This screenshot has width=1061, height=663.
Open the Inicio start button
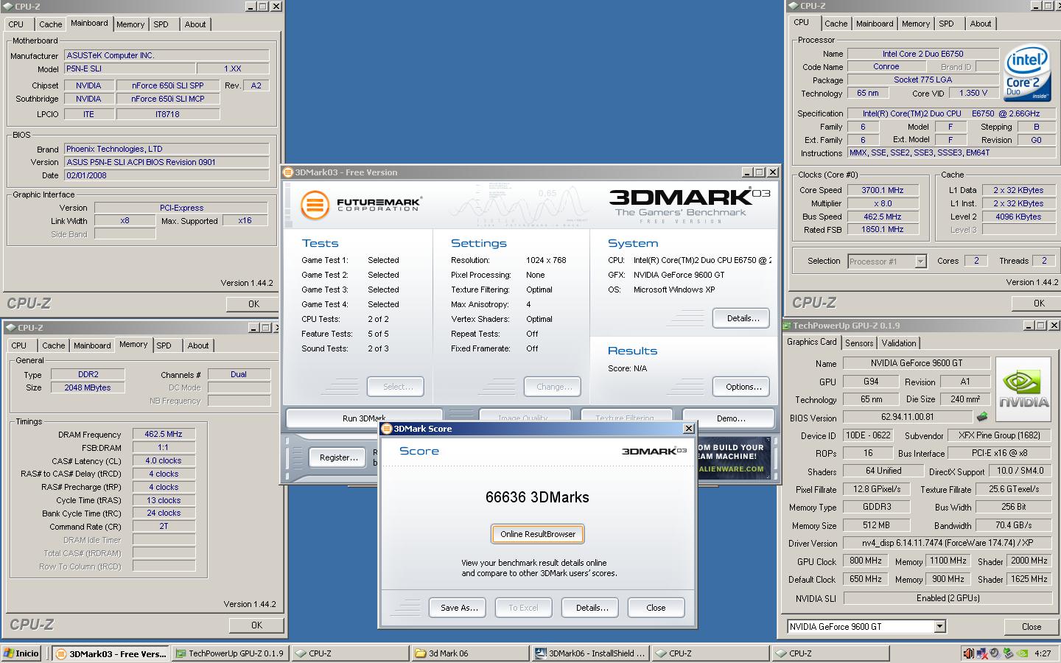21,653
